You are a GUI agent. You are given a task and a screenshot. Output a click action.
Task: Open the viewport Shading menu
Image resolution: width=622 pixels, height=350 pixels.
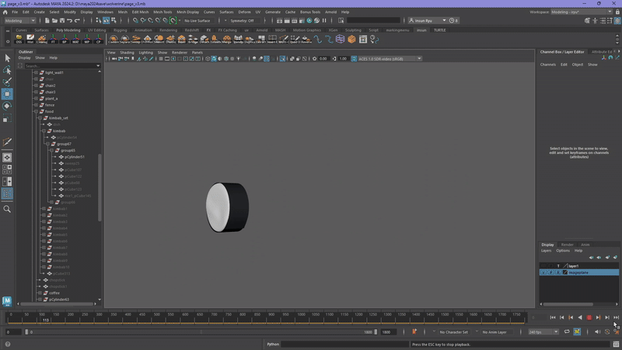click(127, 52)
